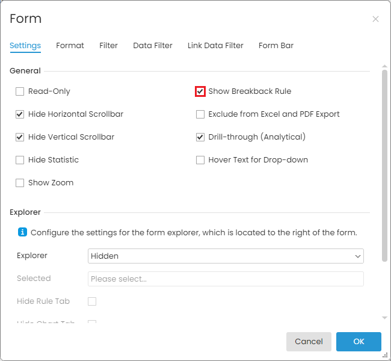Click the 'General' section heading
The height and width of the screenshot is (361, 391).
[x=25, y=71]
